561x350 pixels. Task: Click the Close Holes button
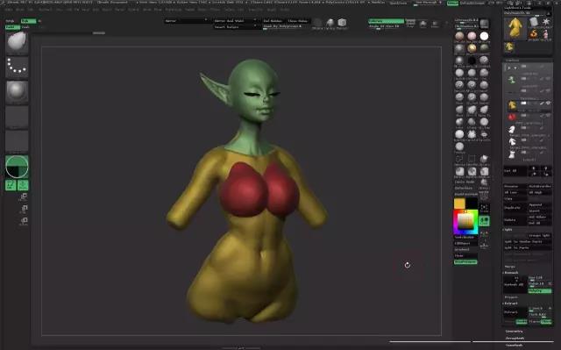tap(297, 21)
